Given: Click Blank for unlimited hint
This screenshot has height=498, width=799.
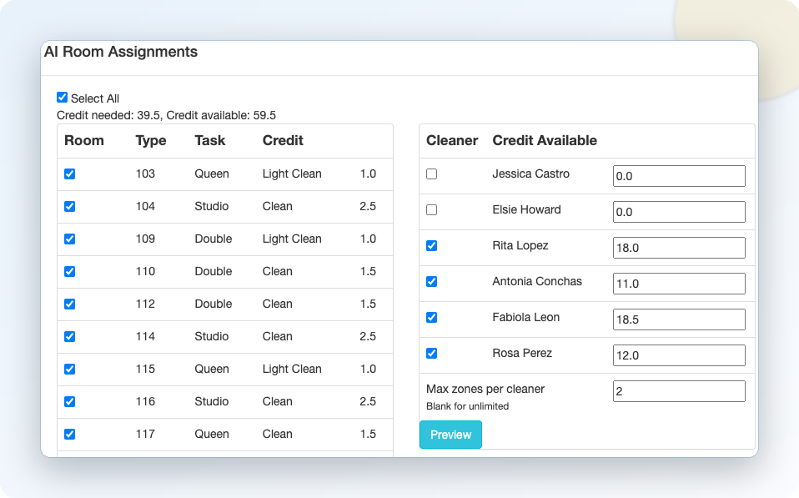Looking at the screenshot, I should coord(467,406).
